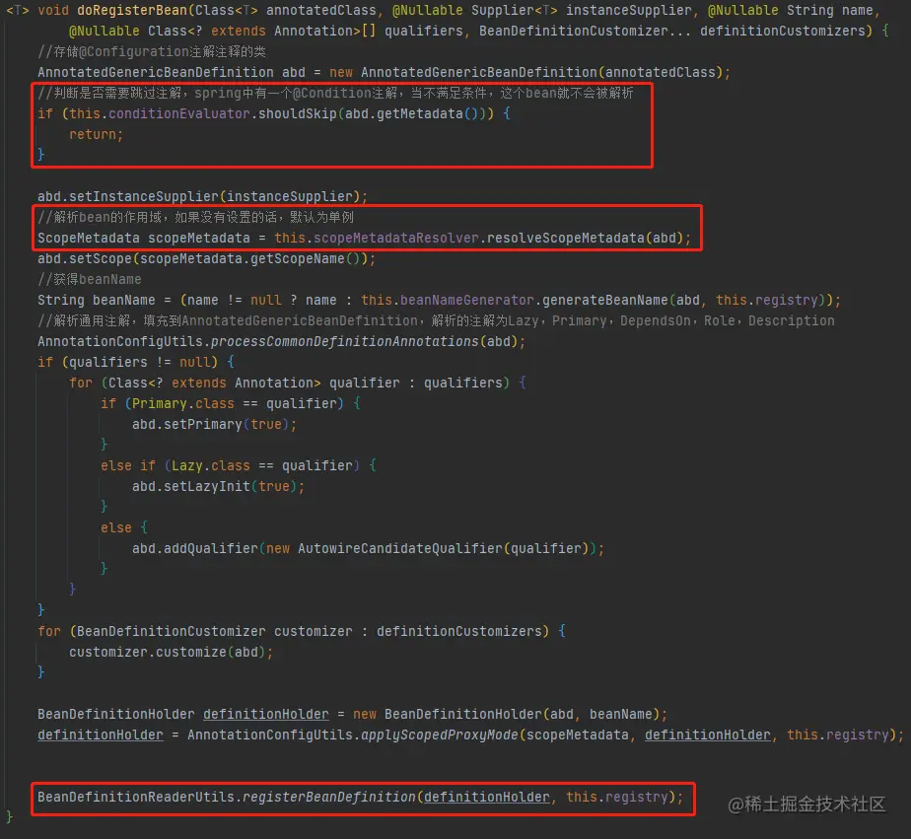Click the '//判断是否需要跳过注解' comment line
The image size is (911, 839).
point(335,93)
